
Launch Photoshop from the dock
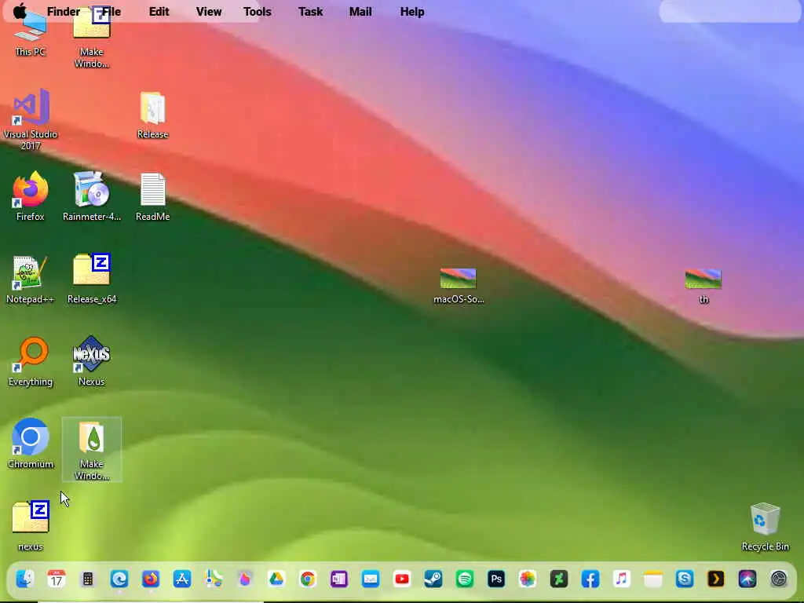(x=496, y=579)
